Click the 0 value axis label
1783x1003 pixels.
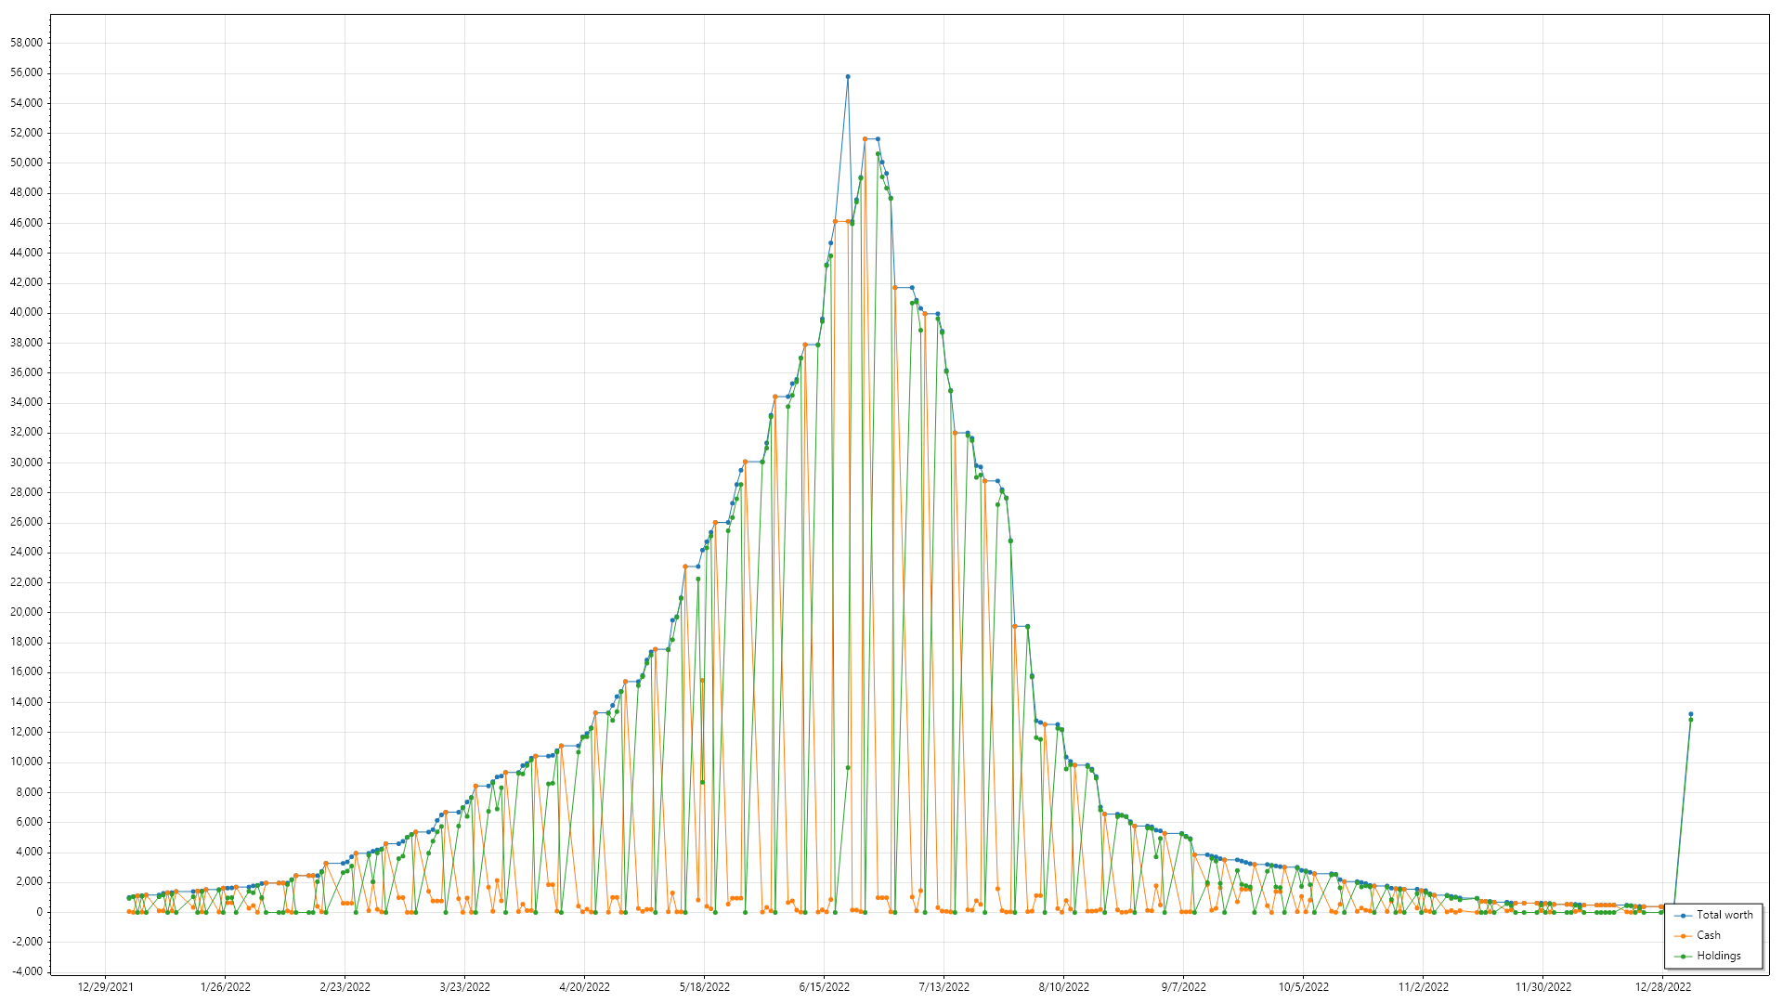(x=39, y=912)
